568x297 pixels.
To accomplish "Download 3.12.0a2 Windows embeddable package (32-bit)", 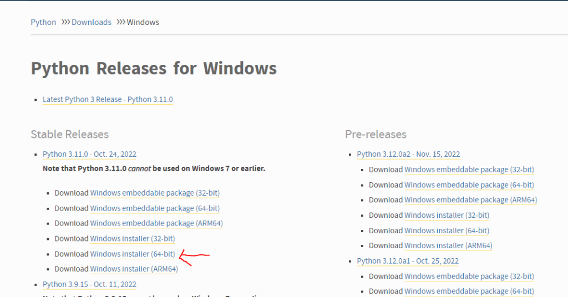I will point(469,170).
